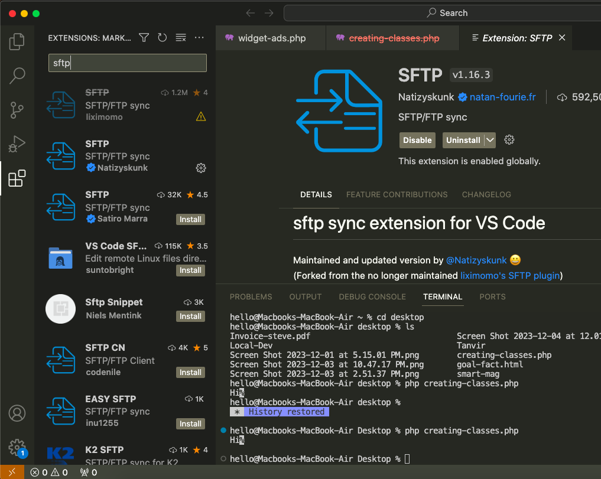The width and height of the screenshot is (601, 479).
Task: Click the top command center Search bar
Action: point(442,13)
